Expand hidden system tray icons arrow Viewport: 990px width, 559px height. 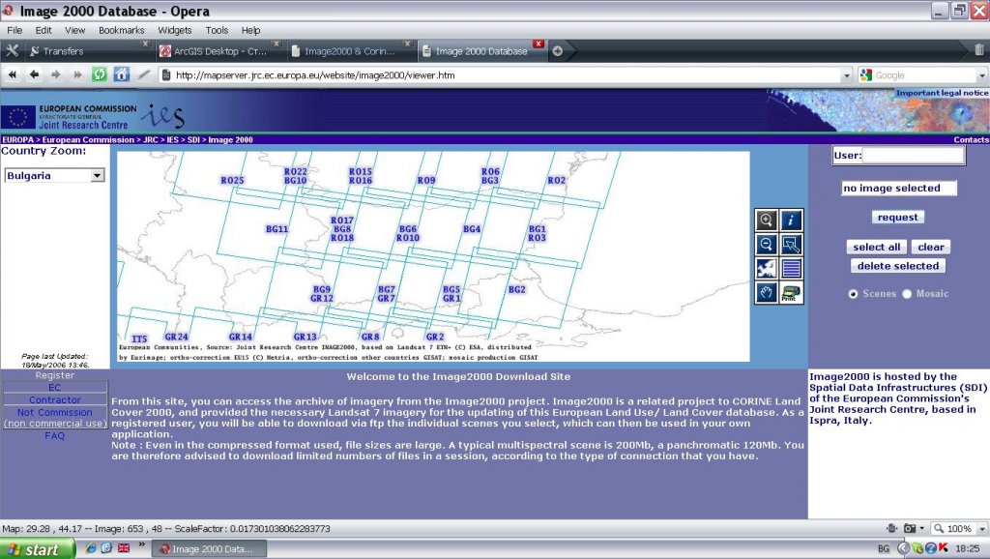(x=904, y=548)
